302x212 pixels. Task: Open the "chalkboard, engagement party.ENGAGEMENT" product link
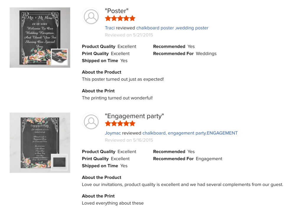190,133
